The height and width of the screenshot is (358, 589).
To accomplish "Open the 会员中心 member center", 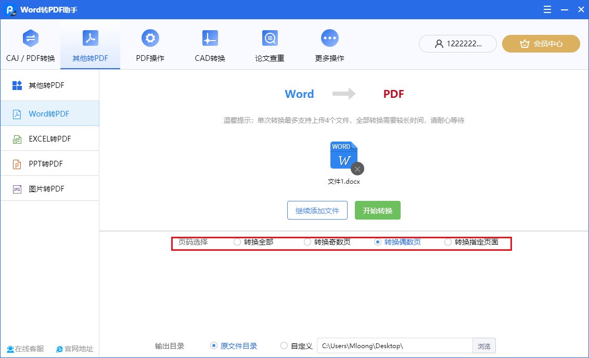I will coord(541,44).
